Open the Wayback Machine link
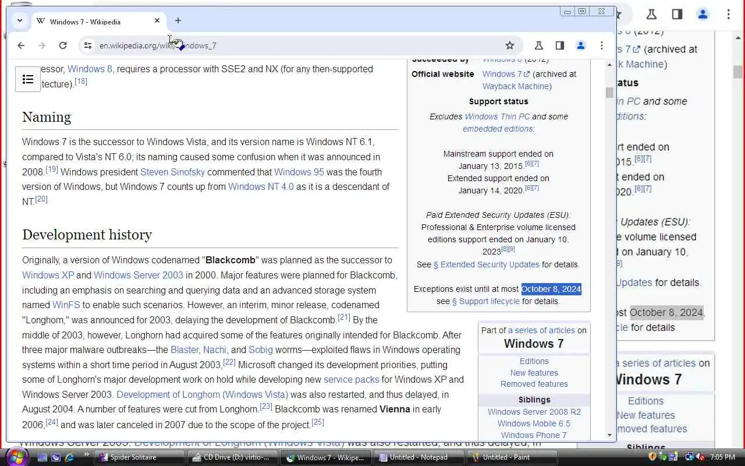 tap(517, 86)
